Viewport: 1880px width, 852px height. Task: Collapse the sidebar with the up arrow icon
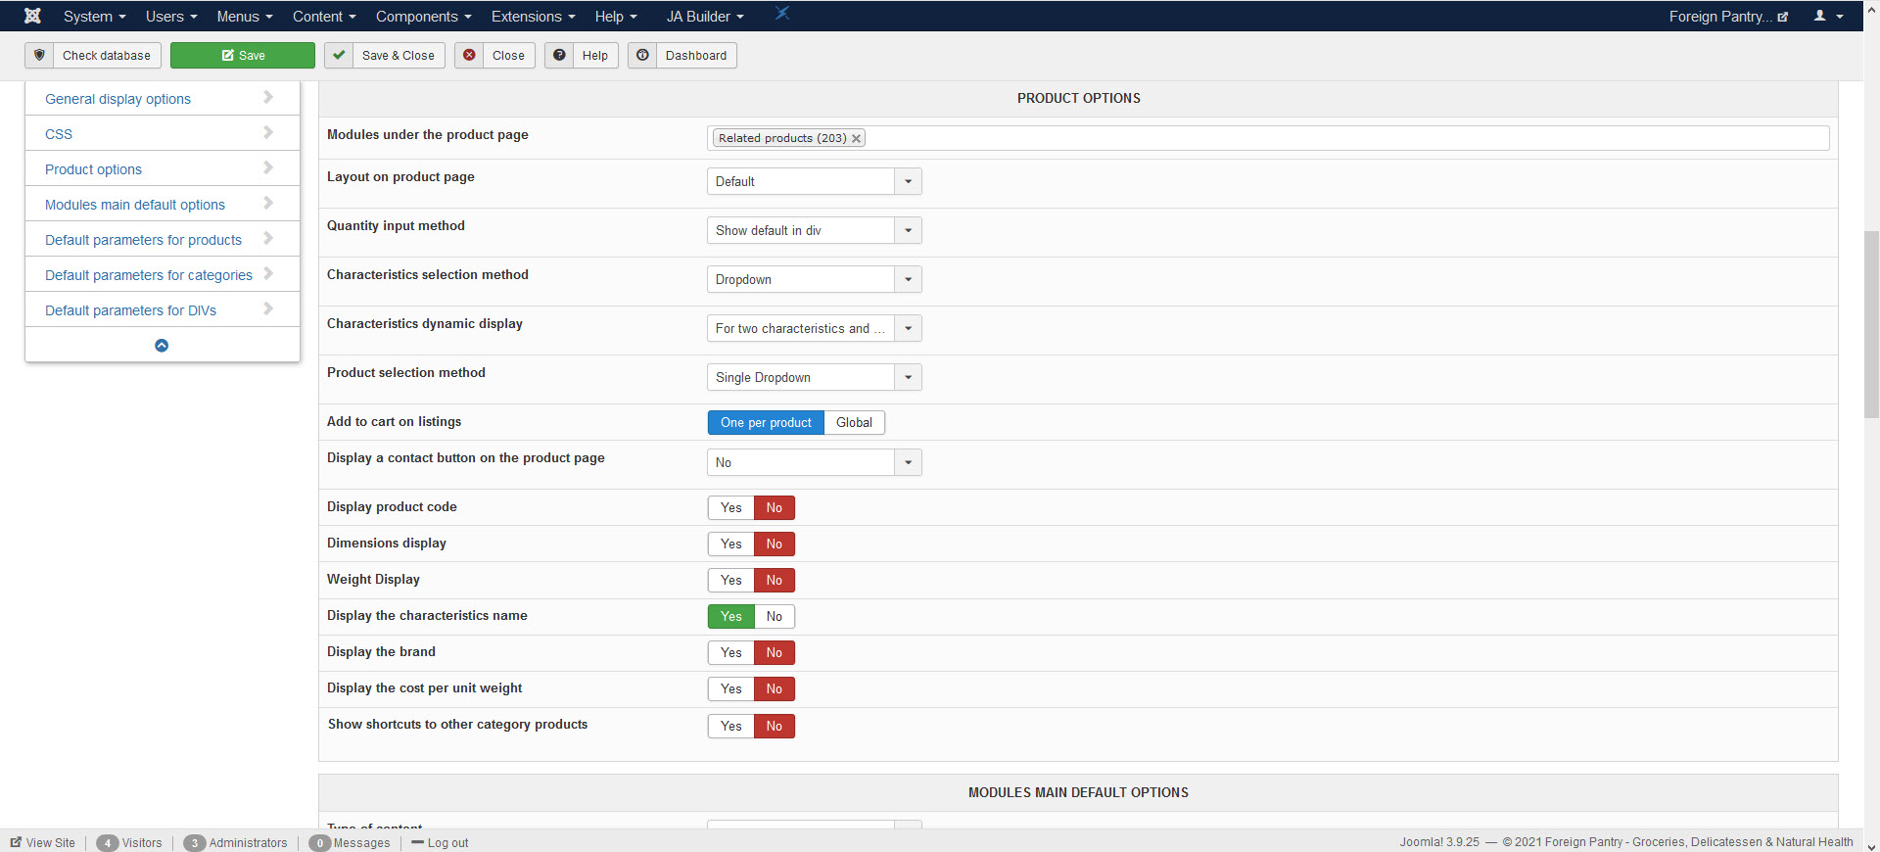(x=162, y=346)
